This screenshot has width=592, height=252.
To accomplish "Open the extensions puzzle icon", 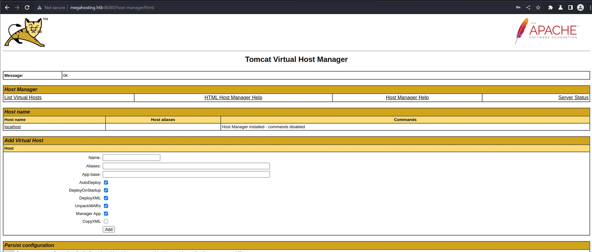I will coord(551,7).
